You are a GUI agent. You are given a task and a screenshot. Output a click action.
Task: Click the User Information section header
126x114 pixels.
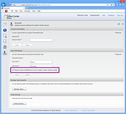(x=66, y=51)
